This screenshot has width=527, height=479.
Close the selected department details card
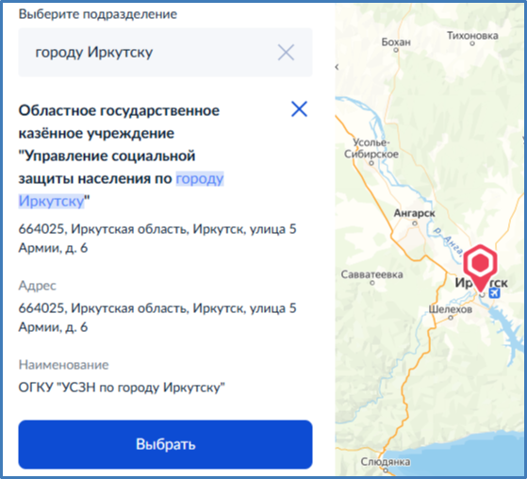tap(299, 109)
